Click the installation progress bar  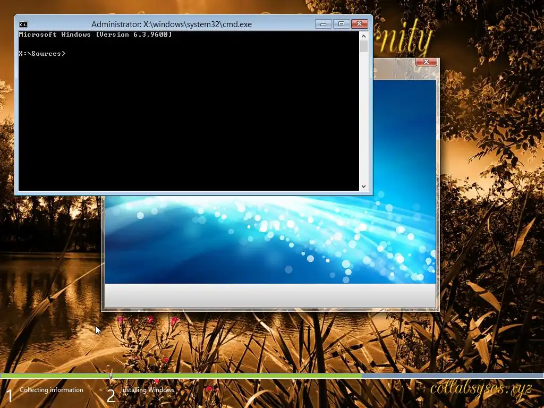click(272, 376)
